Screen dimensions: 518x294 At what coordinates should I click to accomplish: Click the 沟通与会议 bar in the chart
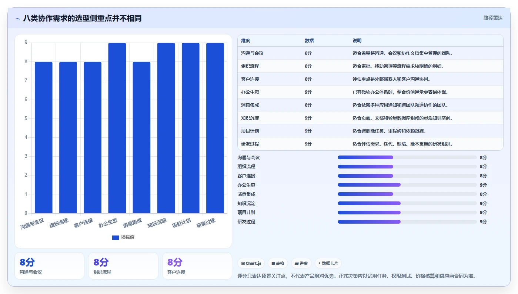pyautogui.click(x=44, y=137)
